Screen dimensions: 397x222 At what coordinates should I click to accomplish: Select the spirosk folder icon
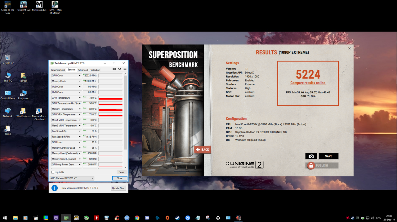23,77
